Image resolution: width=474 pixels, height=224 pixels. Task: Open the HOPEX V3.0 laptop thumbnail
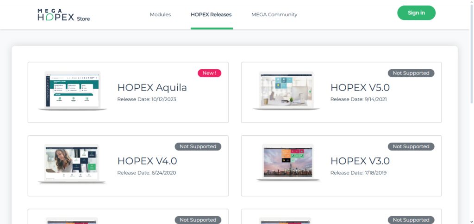click(x=288, y=163)
